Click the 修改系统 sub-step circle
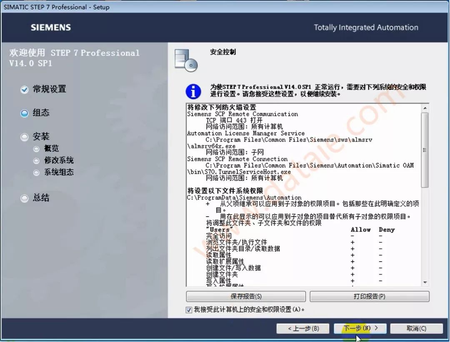 pyautogui.click(x=36, y=161)
